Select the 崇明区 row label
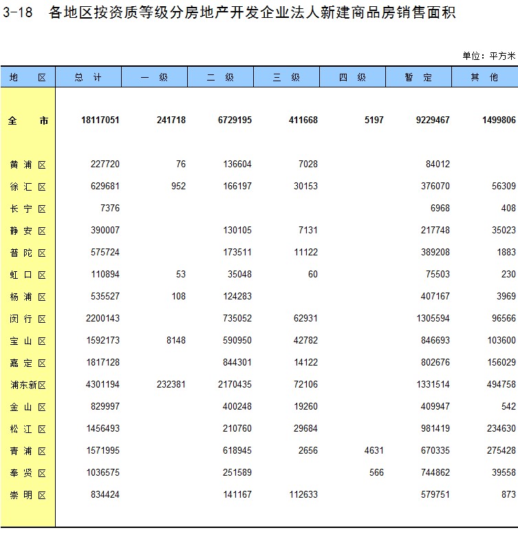 [28, 495]
